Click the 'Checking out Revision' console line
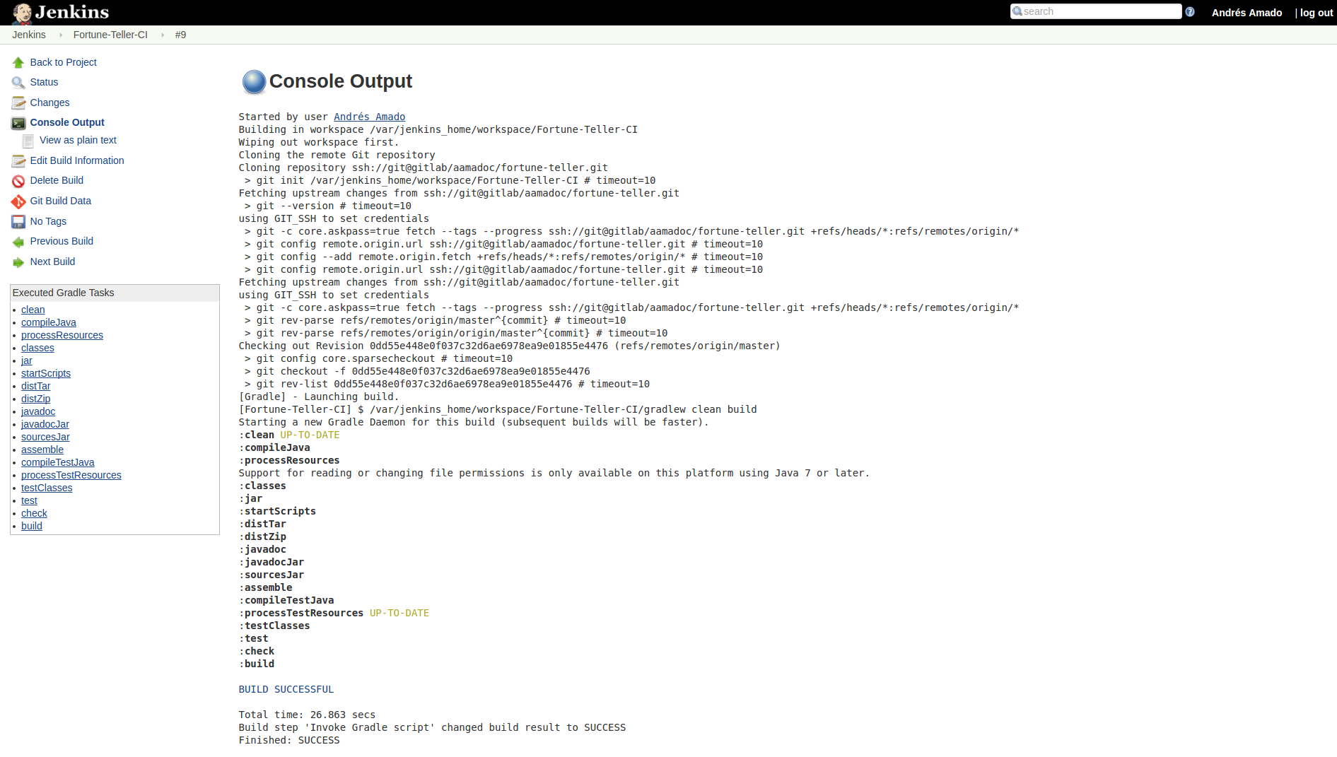 pyautogui.click(x=509, y=346)
